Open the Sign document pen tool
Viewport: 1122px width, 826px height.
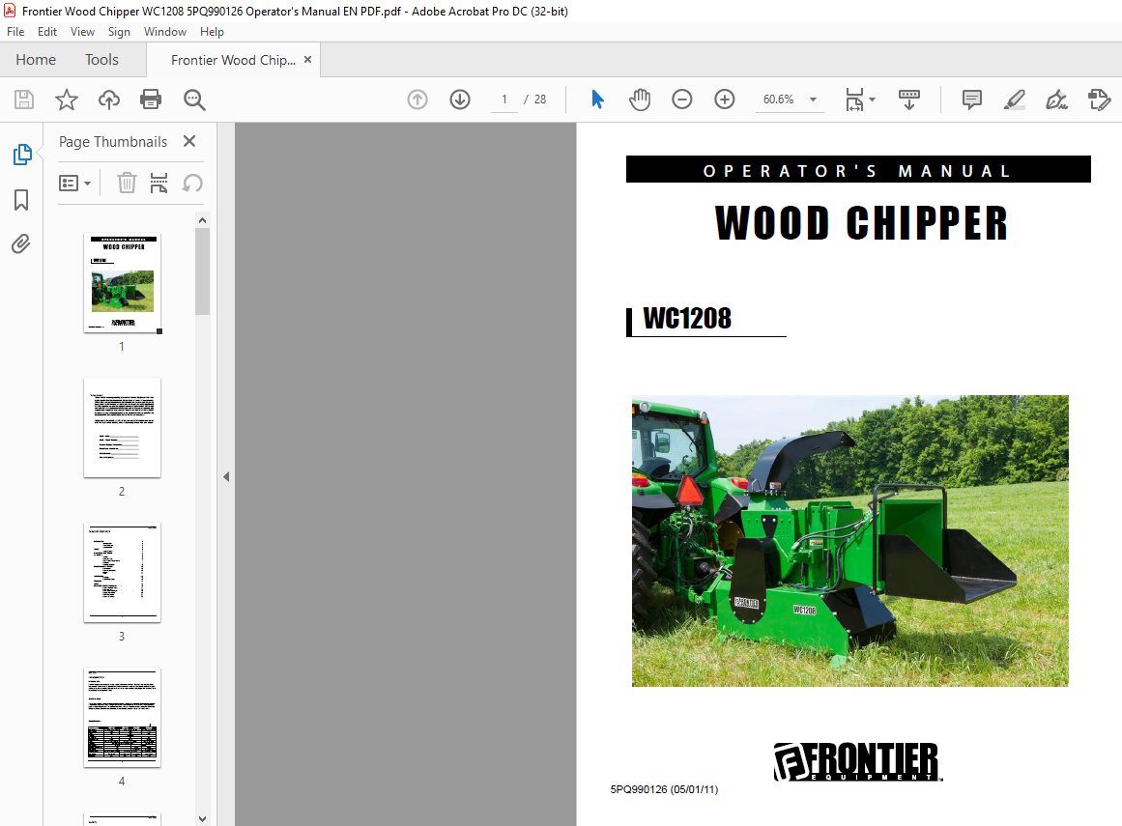tap(1056, 100)
